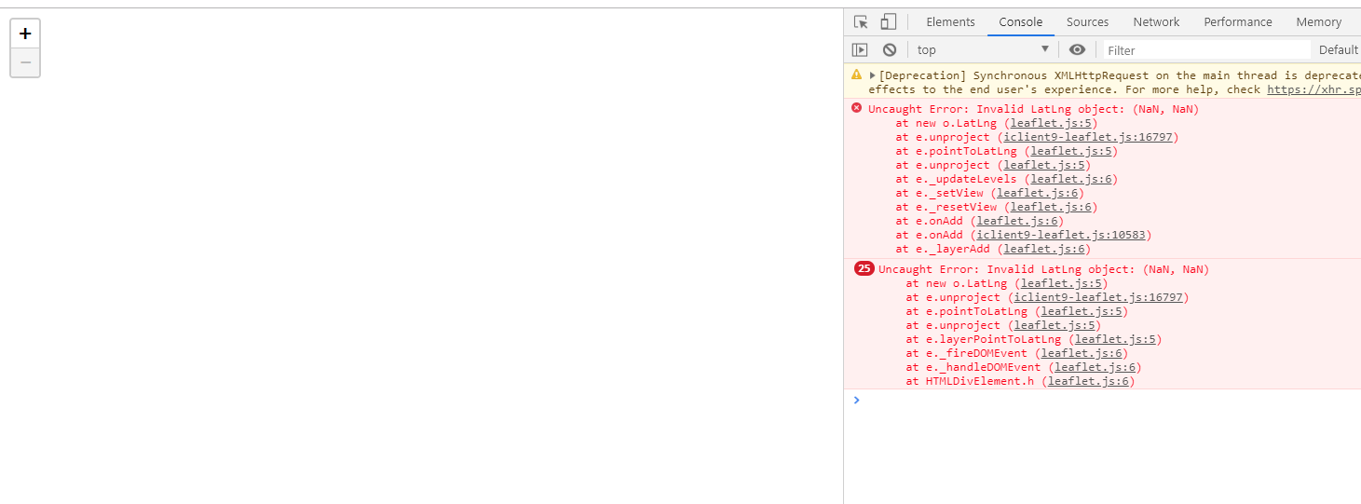Image resolution: width=1361 pixels, height=504 pixels.
Task: Show the console sidebar panel
Action: (x=860, y=49)
